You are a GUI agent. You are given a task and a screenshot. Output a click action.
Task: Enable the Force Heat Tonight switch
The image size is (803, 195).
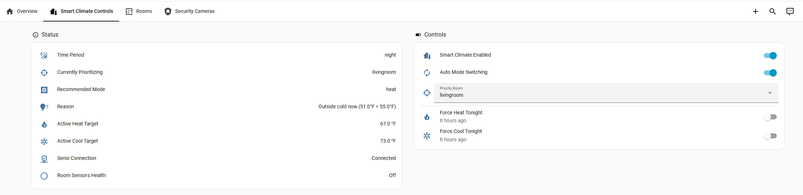click(x=770, y=117)
